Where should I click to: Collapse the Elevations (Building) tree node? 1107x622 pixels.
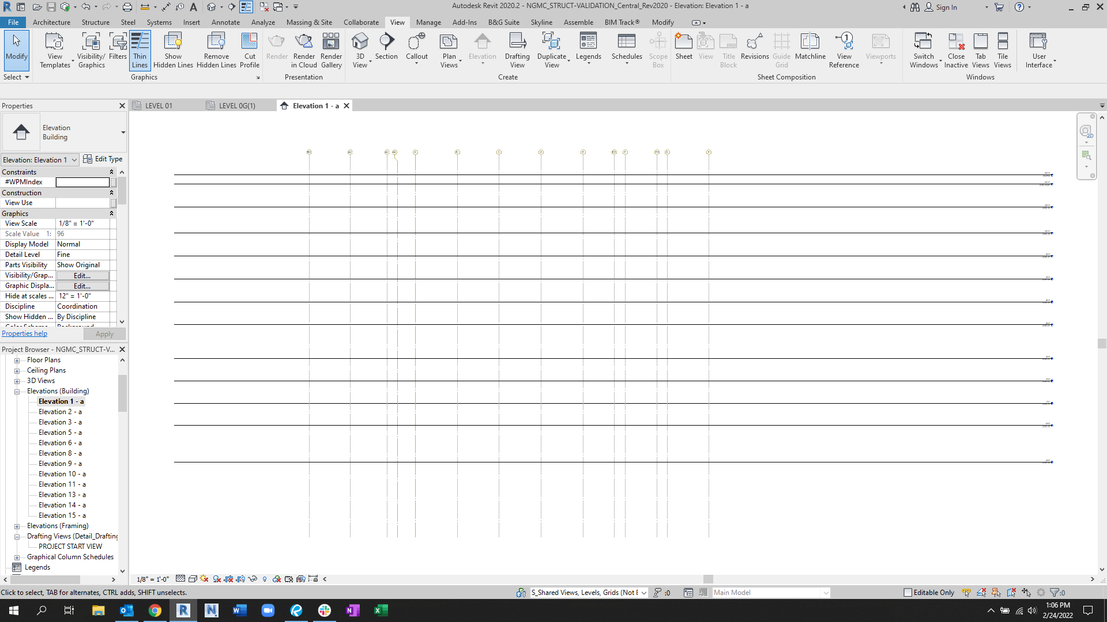click(x=17, y=392)
